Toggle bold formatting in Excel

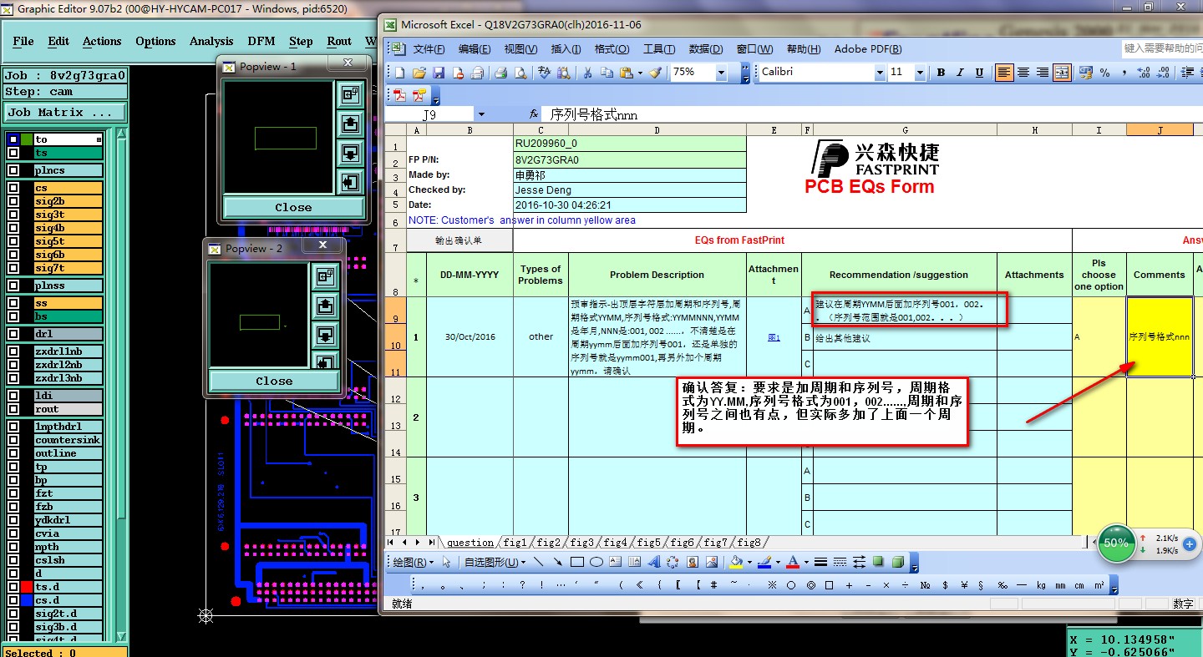tap(941, 73)
